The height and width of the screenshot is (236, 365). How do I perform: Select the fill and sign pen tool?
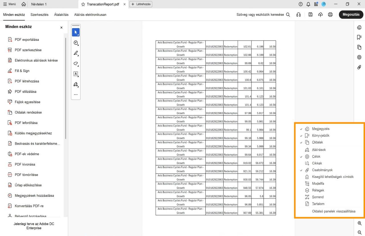pos(76,84)
